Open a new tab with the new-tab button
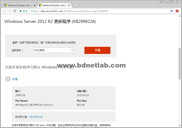Viewport: 182px width, 128px height. pos(75,5)
